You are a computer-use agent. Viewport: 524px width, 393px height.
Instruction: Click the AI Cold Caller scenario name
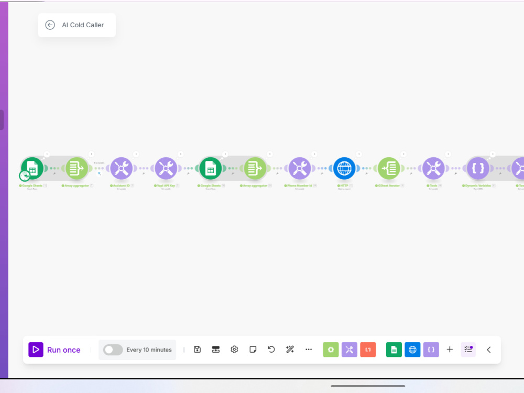83,25
